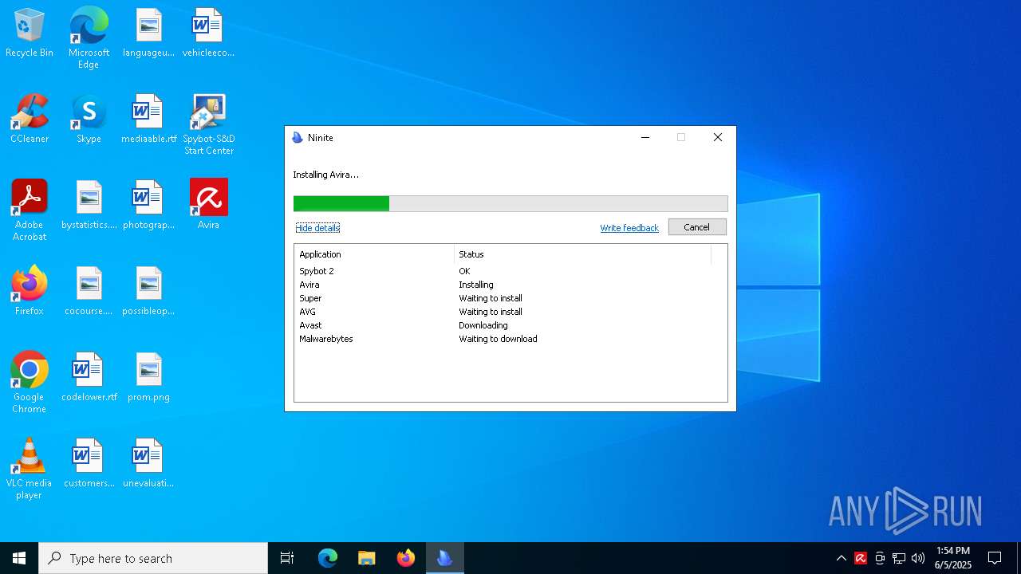Screen dimensions: 1021x574
Task: Open volume control in system tray
Action: [918, 558]
